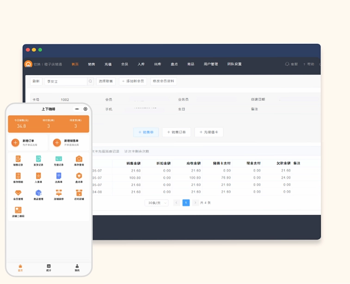The height and width of the screenshot is (284, 350).
Task: Tap the 发货记录 icon
Action: click(x=38, y=159)
